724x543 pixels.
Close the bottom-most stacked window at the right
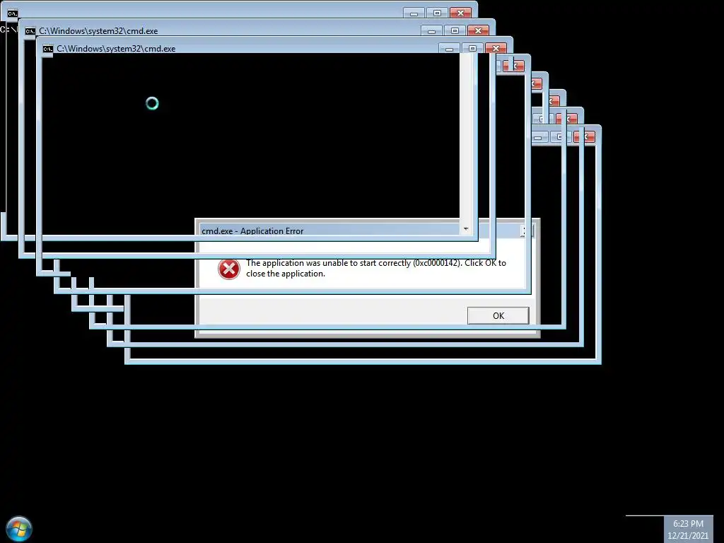coord(585,136)
